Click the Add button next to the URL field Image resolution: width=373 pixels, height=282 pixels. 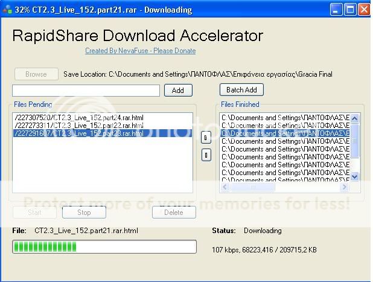tap(178, 91)
